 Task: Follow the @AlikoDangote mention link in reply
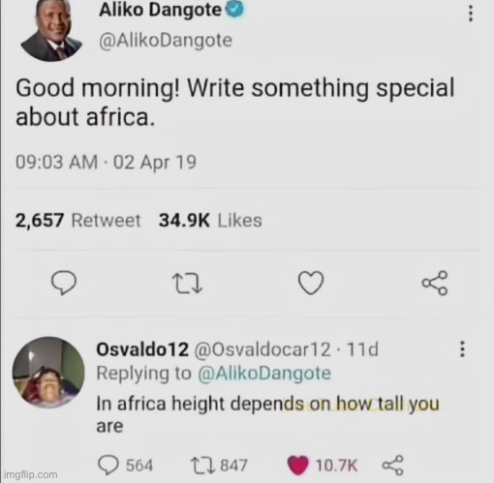pos(264,374)
